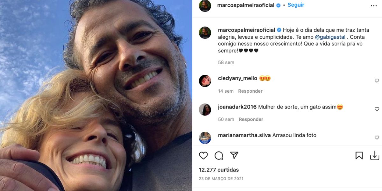
Task: Click the header profile avatar
Action: [205, 6]
